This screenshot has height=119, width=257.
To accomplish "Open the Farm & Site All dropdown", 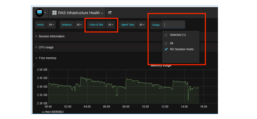I will point(110,25).
